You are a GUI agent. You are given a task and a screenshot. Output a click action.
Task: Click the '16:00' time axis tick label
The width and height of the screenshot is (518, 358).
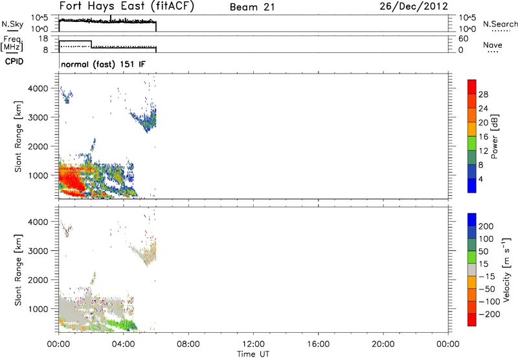[x=318, y=344]
